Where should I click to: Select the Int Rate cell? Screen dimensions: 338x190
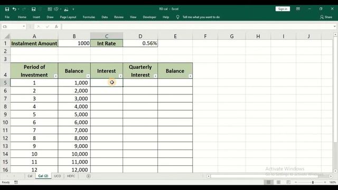coord(107,43)
